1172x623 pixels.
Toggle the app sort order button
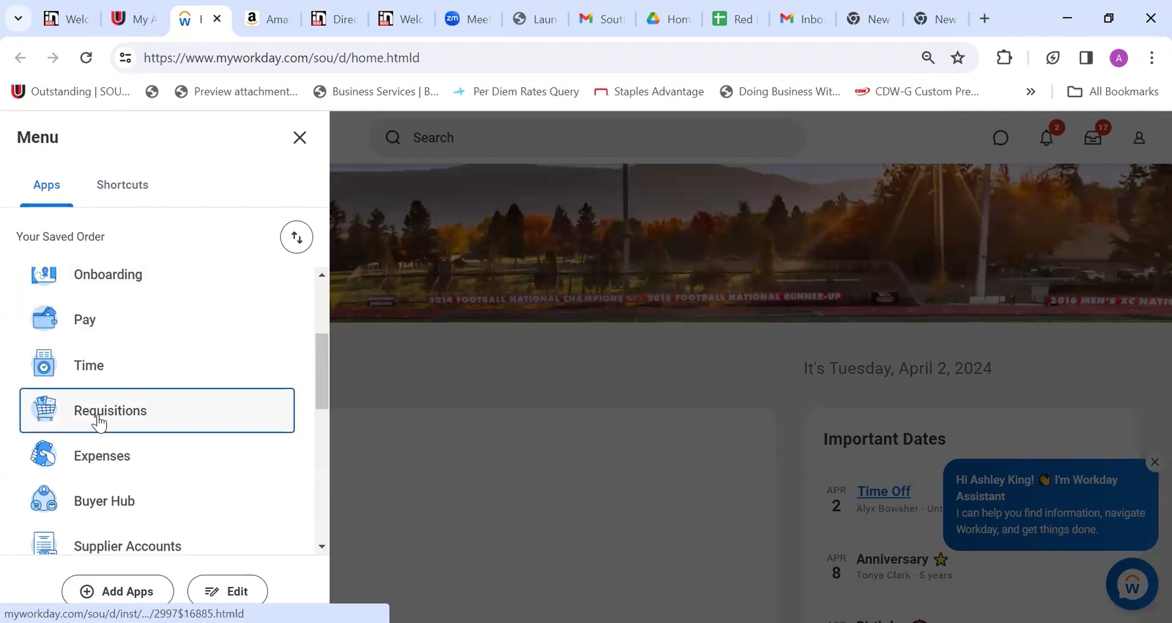296,237
